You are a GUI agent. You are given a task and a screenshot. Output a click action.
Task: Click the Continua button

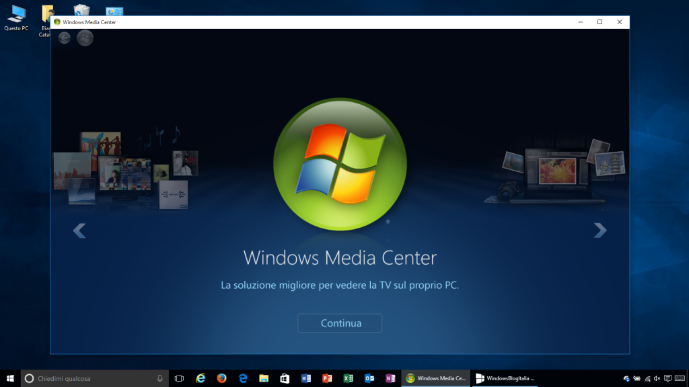click(x=340, y=323)
